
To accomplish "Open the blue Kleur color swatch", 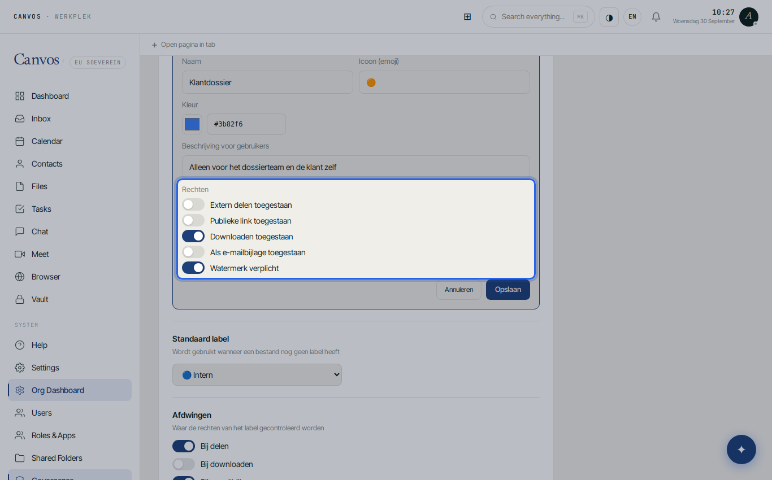I will [x=192, y=124].
